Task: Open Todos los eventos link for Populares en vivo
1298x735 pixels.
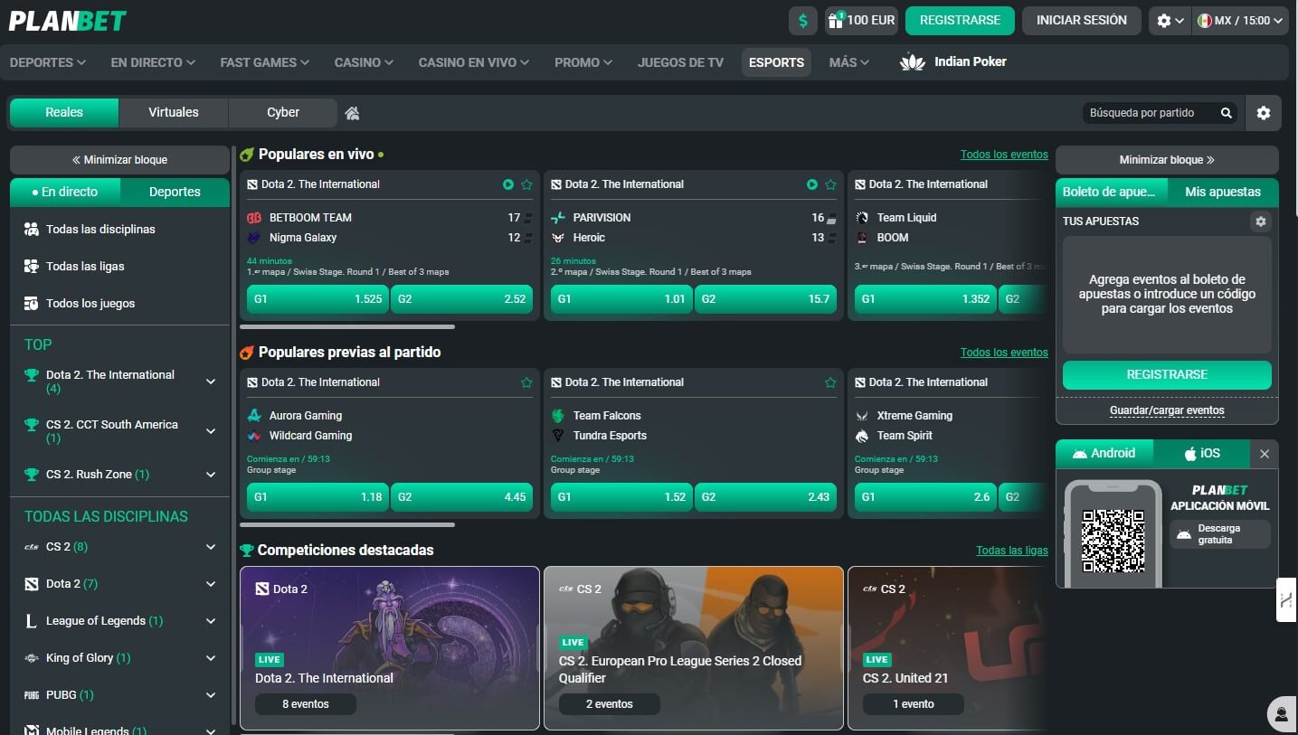Action: pos(1004,155)
